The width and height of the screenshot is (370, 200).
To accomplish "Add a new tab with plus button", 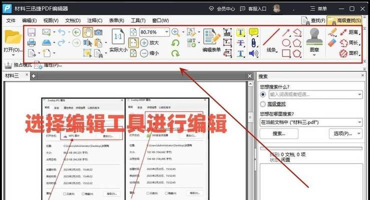I will click(33, 76).
